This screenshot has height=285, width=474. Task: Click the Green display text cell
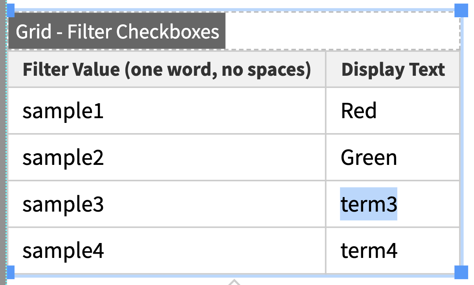pos(393,157)
